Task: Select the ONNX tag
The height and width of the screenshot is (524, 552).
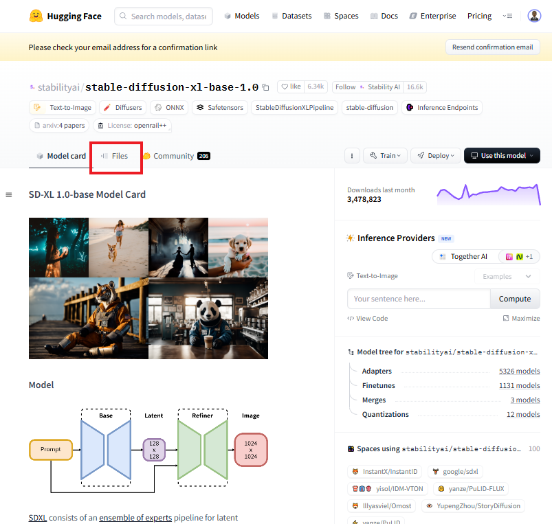Action: click(x=169, y=108)
